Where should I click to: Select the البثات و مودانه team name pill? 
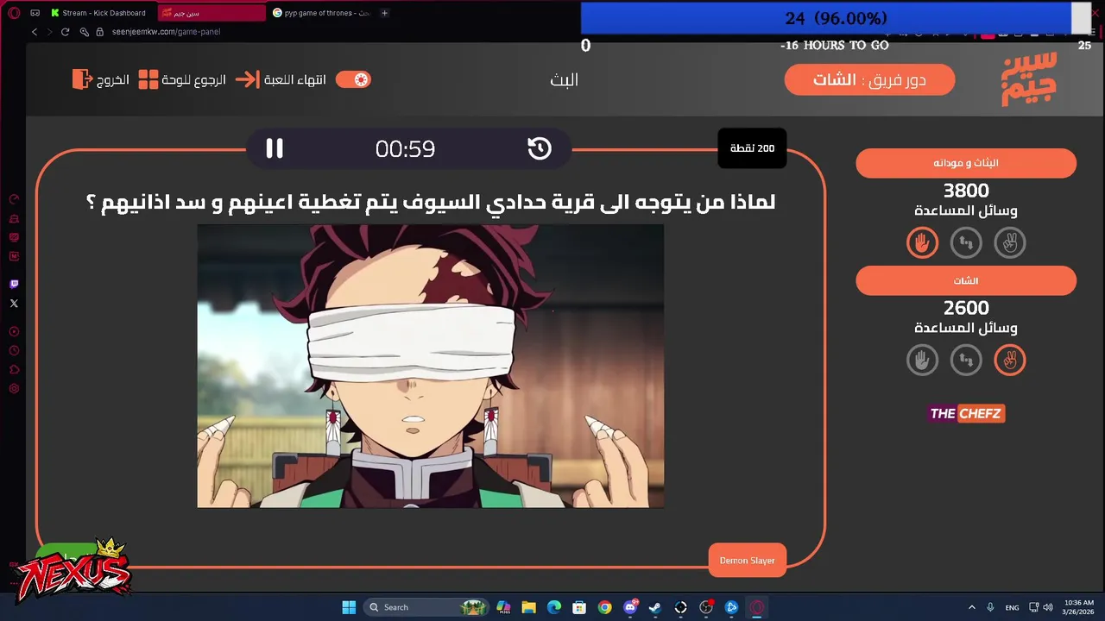point(966,163)
